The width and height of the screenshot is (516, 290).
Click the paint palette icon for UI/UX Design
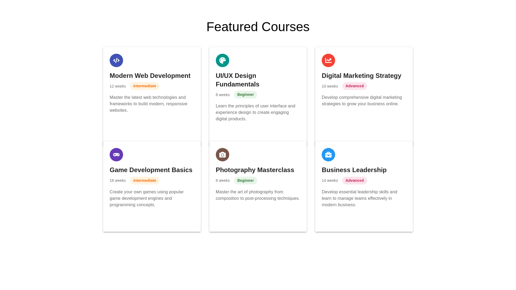[223, 60]
